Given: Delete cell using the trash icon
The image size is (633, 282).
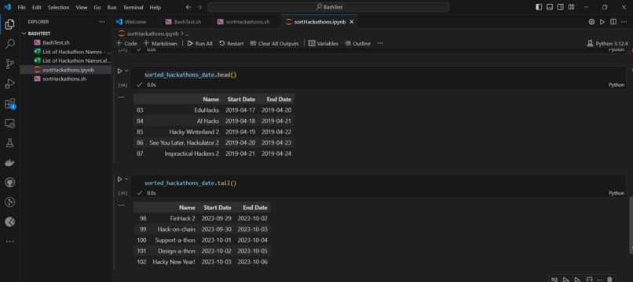Looking at the screenshot, I should click(x=609, y=279).
